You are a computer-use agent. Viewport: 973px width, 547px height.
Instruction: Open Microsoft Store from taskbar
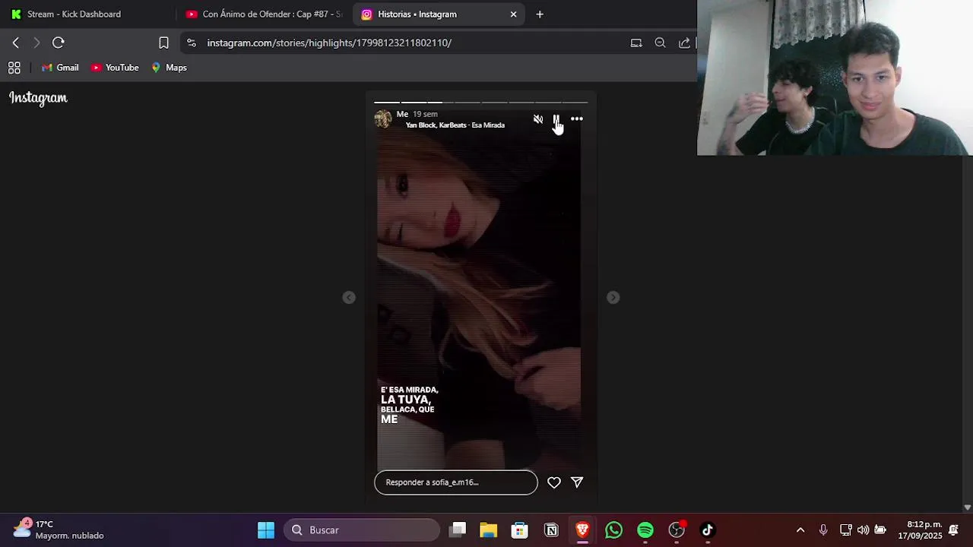(x=519, y=530)
